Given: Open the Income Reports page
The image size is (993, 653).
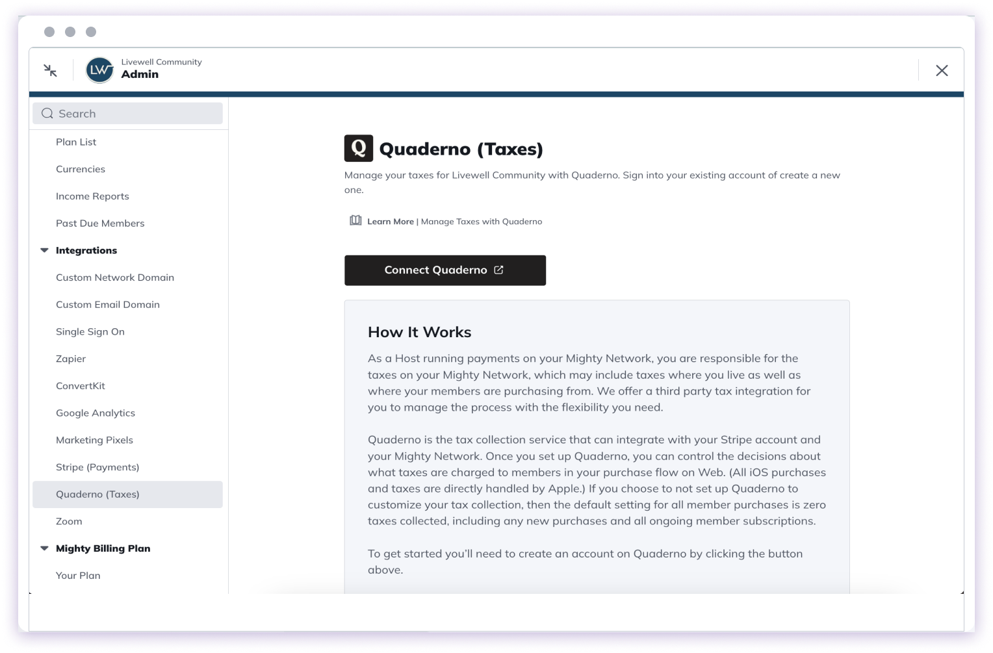Looking at the screenshot, I should point(92,196).
